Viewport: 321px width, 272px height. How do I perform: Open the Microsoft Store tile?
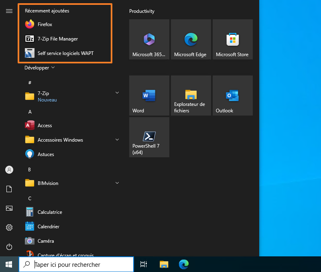233,39
